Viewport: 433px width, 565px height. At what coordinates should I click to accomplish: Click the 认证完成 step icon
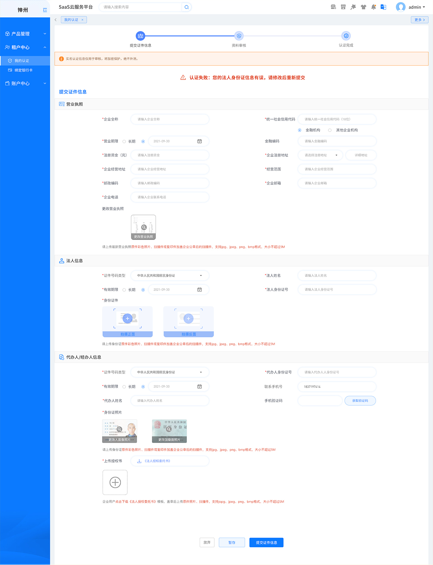tap(346, 36)
